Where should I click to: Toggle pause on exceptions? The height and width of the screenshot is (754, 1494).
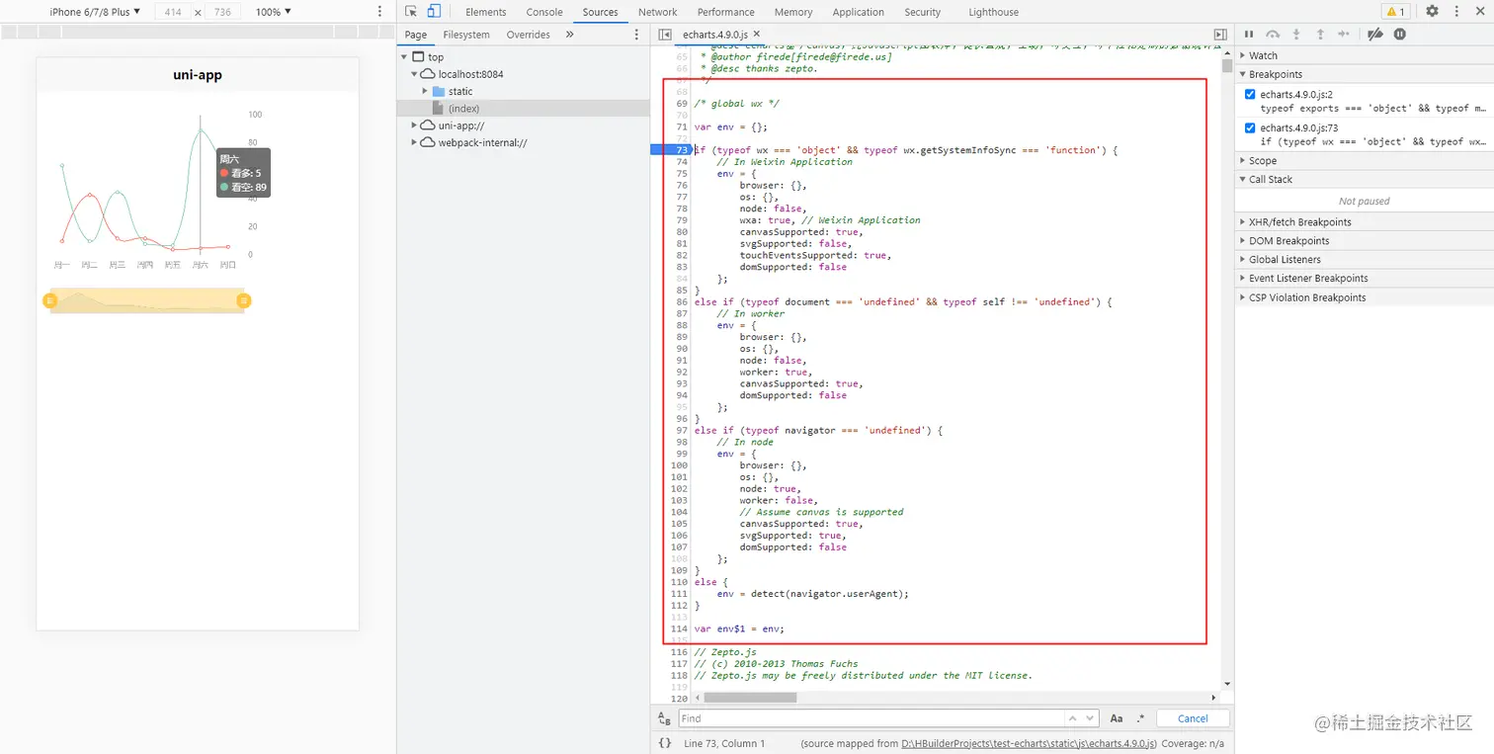[x=1399, y=35]
